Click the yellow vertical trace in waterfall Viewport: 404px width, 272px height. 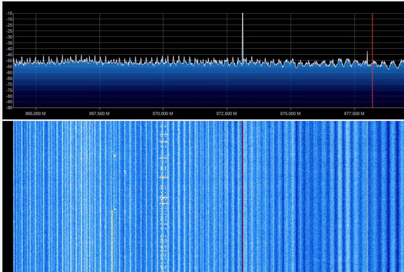coord(112,240)
